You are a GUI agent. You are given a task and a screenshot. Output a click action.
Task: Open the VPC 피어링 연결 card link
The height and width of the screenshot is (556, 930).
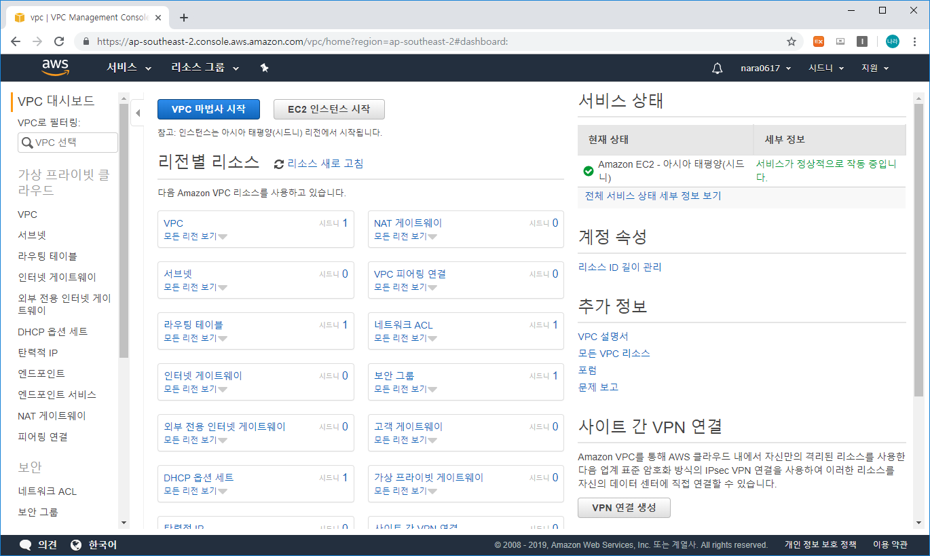[x=410, y=274]
